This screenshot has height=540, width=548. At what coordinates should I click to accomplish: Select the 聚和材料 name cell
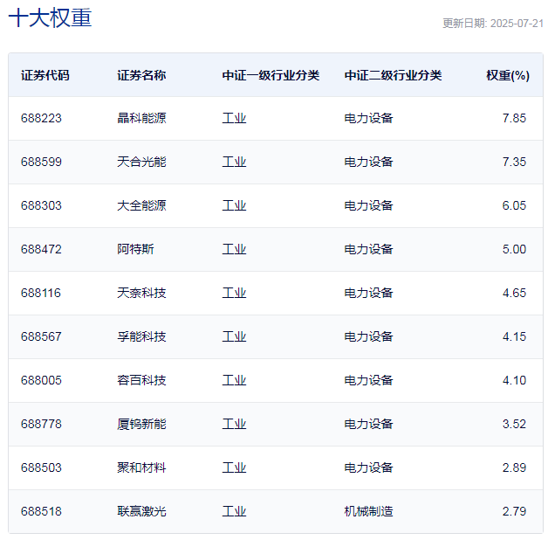point(141,467)
